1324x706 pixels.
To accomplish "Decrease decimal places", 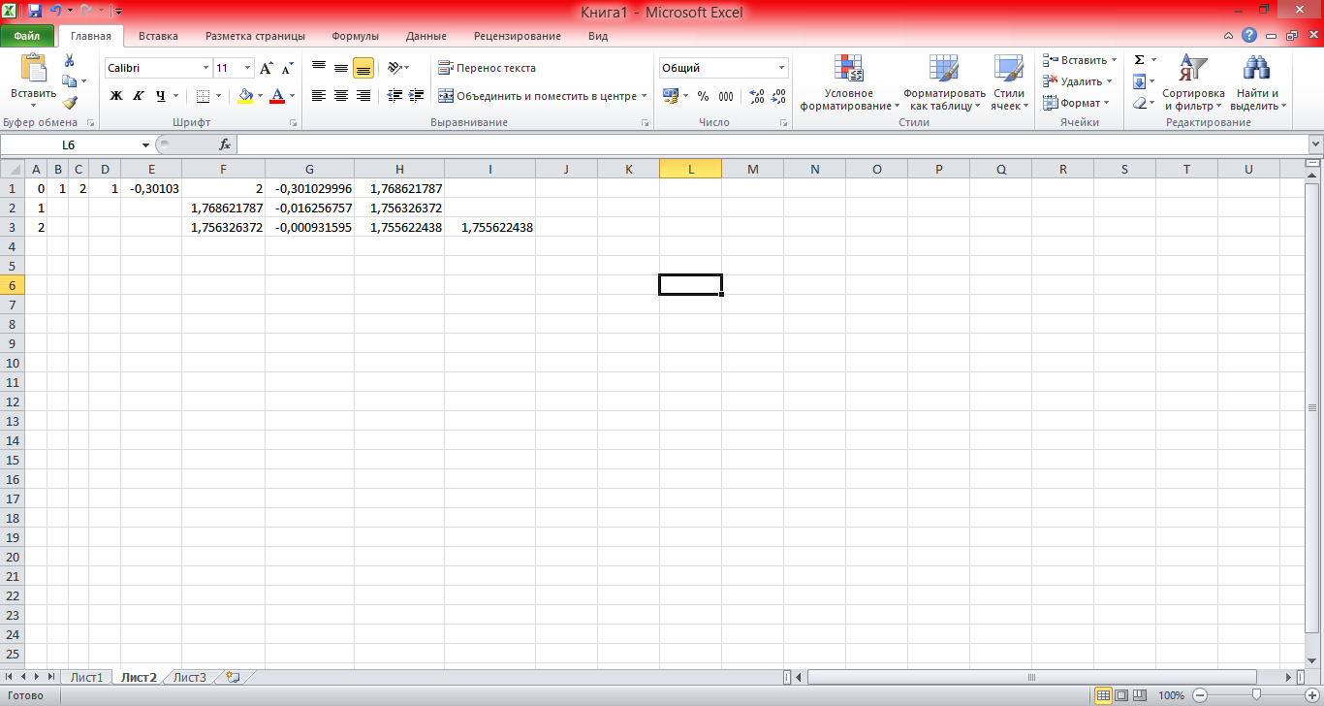I will click(779, 96).
